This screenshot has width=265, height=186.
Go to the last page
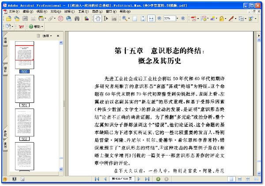coord(147,179)
